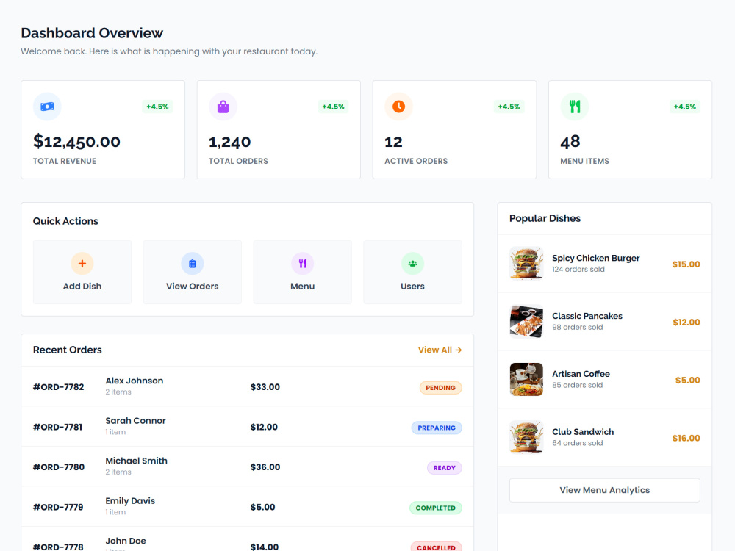Click customer name Sarah Connor
This screenshot has width=735, height=551.
tap(135, 421)
